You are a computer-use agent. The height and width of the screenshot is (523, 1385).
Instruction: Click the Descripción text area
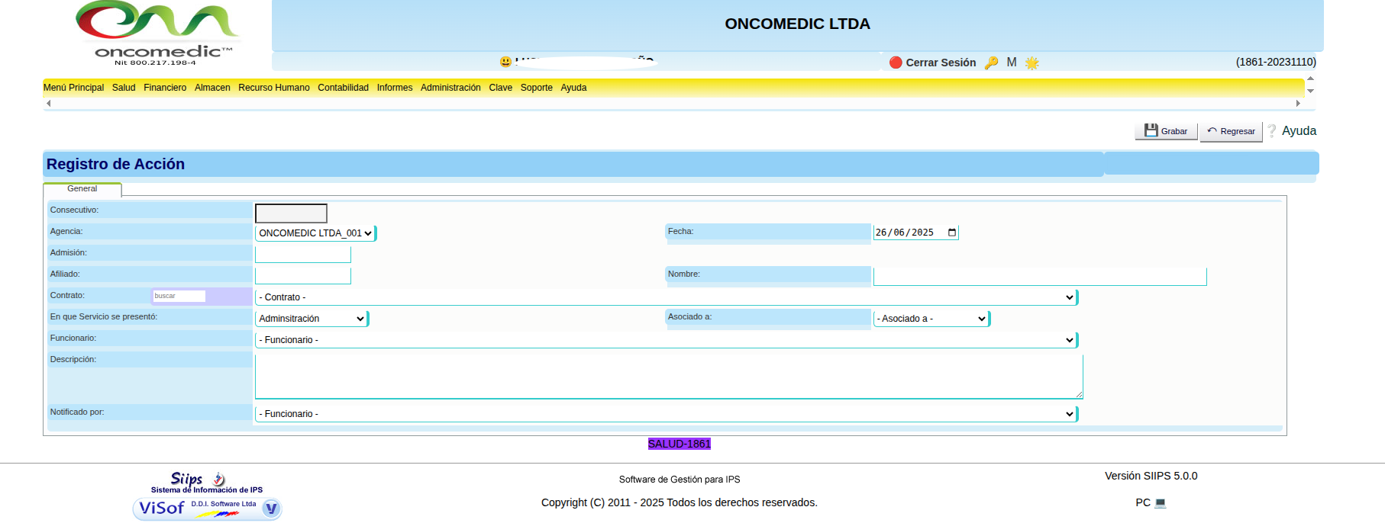pos(668,377)
